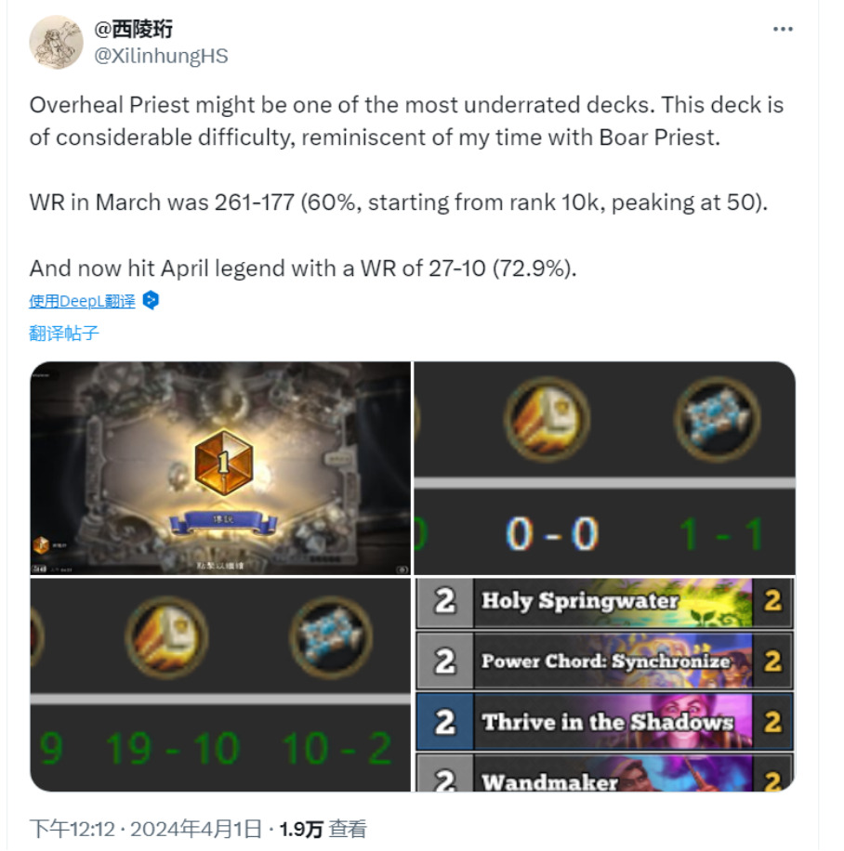Open the @XilinhungHS handle link
Image resolution: width=844 pixels, height=851 pixels.
[x=162, y=56]
